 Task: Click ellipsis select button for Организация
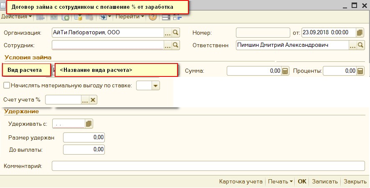168,33
